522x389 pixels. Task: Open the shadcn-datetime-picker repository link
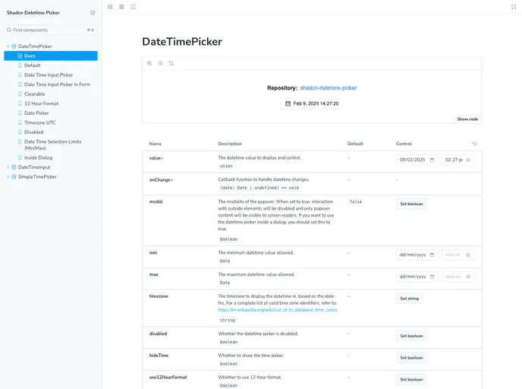[x=328, y=88]
